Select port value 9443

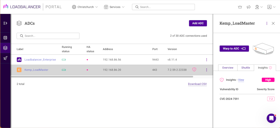(155, 60)
